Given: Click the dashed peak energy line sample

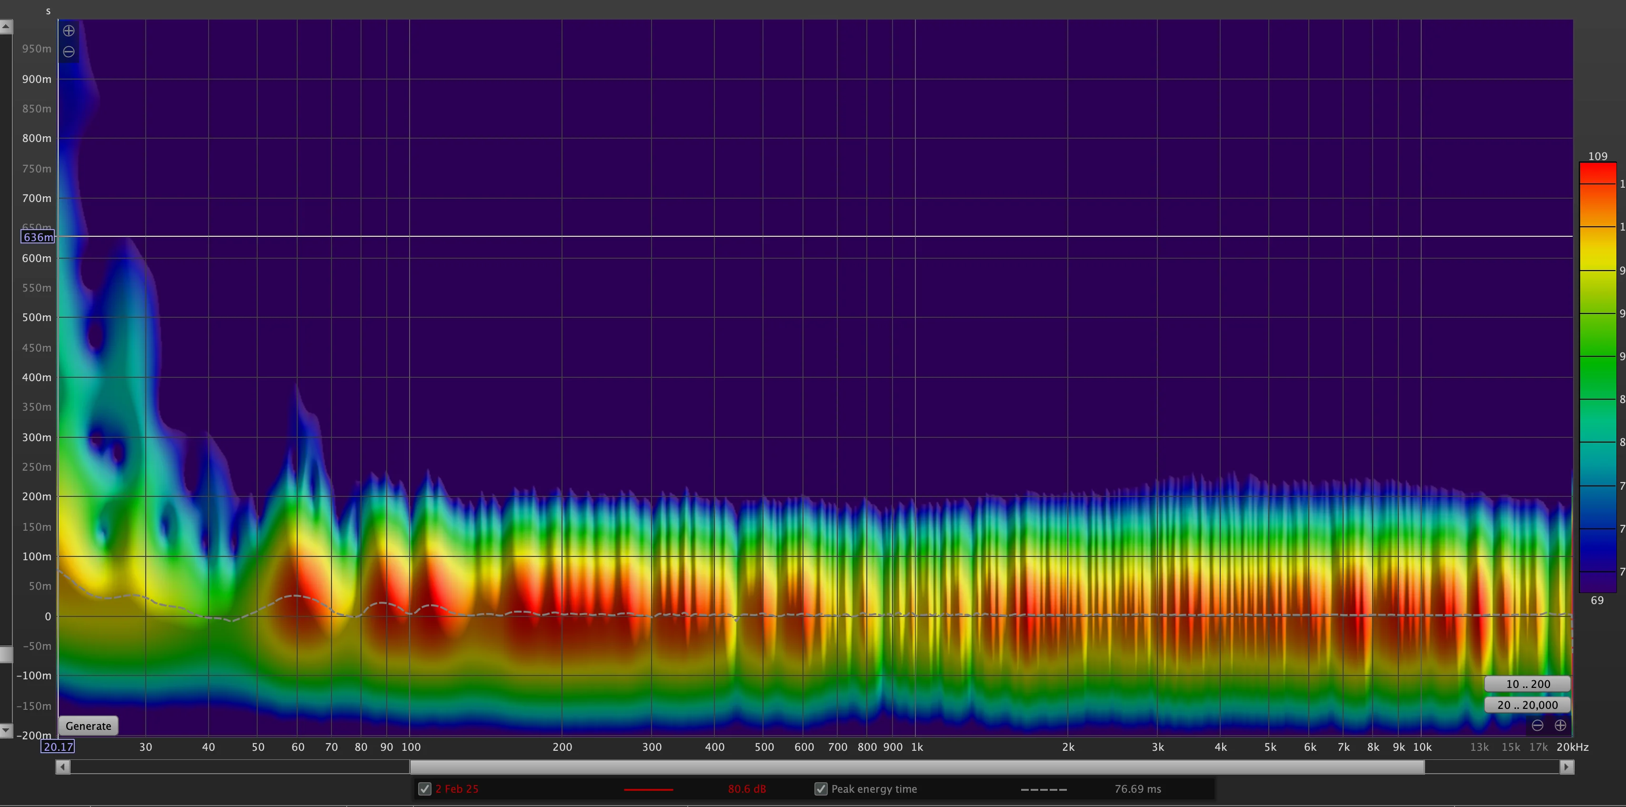Looking at the screenshot, I should pos(1044,789).
